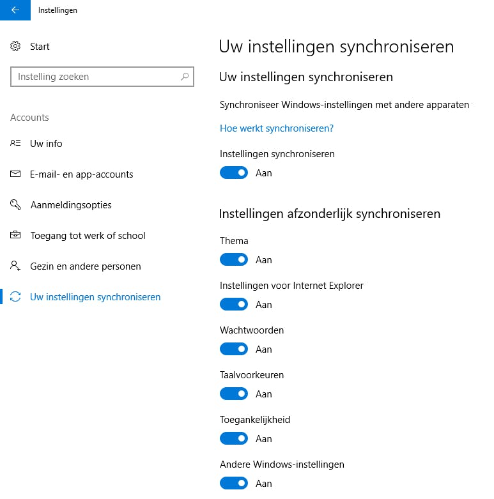Toggle Andere Windows-instellingen switch

click(x=234, y=484)
